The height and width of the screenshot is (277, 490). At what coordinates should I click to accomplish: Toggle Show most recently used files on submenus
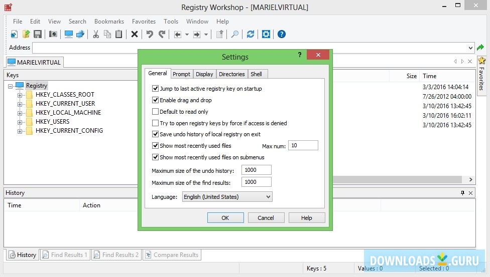[x=155, y=157]
